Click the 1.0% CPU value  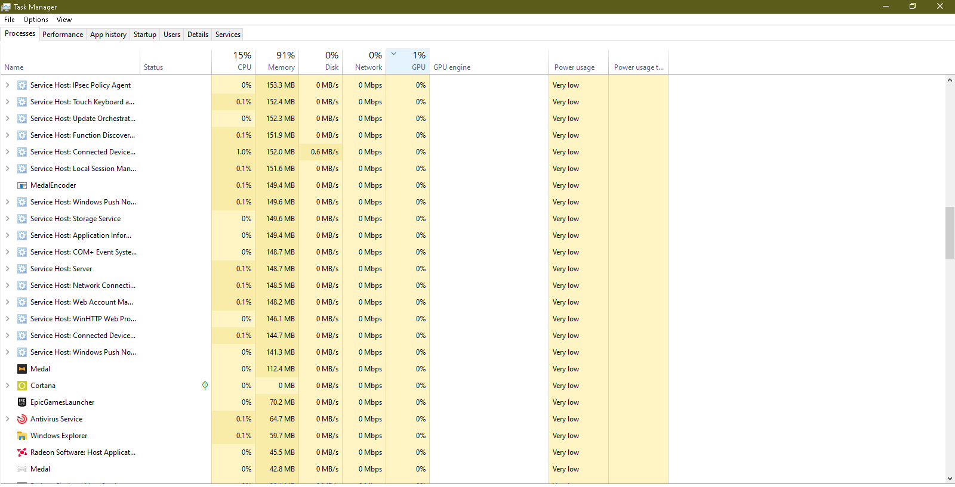[244, 152]
